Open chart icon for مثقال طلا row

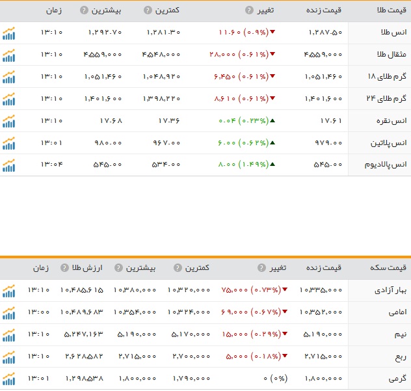pyautogui.click(x=9, y=55)
